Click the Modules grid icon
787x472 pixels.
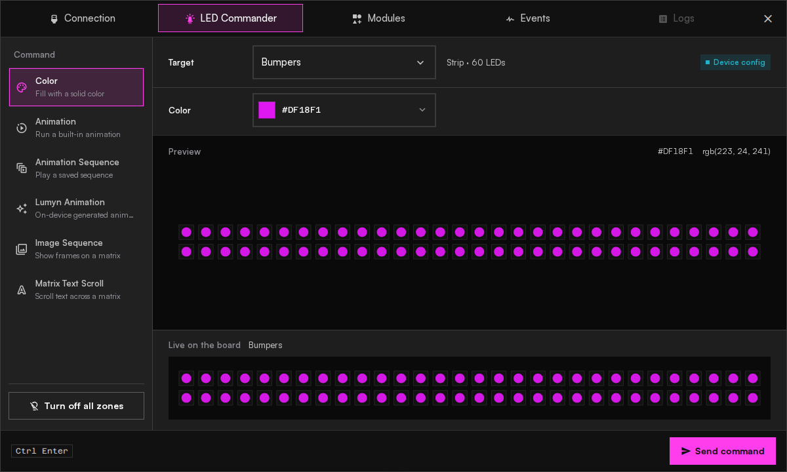pyautogui.click(x=357, y=19)
